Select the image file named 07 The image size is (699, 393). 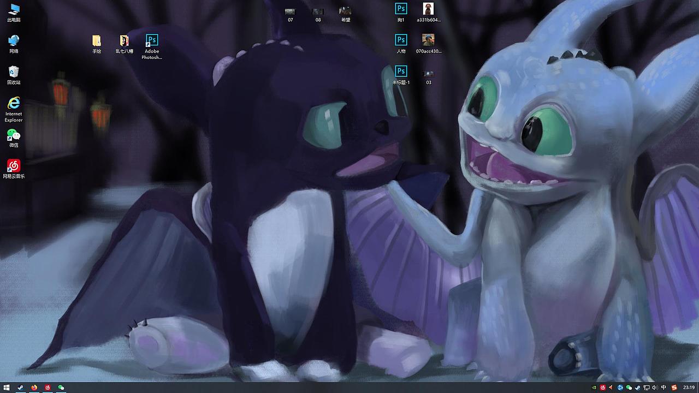click(290, 15)
